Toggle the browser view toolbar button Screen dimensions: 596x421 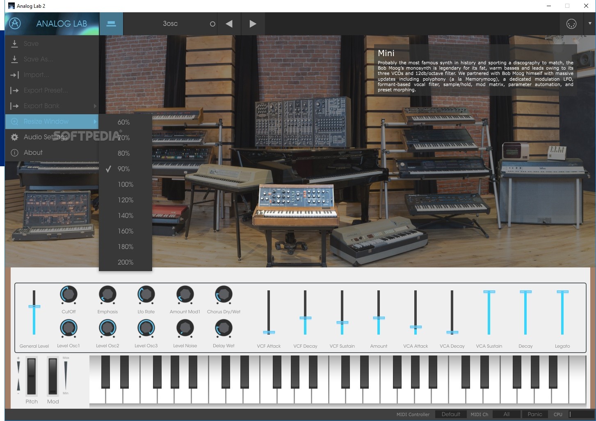111,24
